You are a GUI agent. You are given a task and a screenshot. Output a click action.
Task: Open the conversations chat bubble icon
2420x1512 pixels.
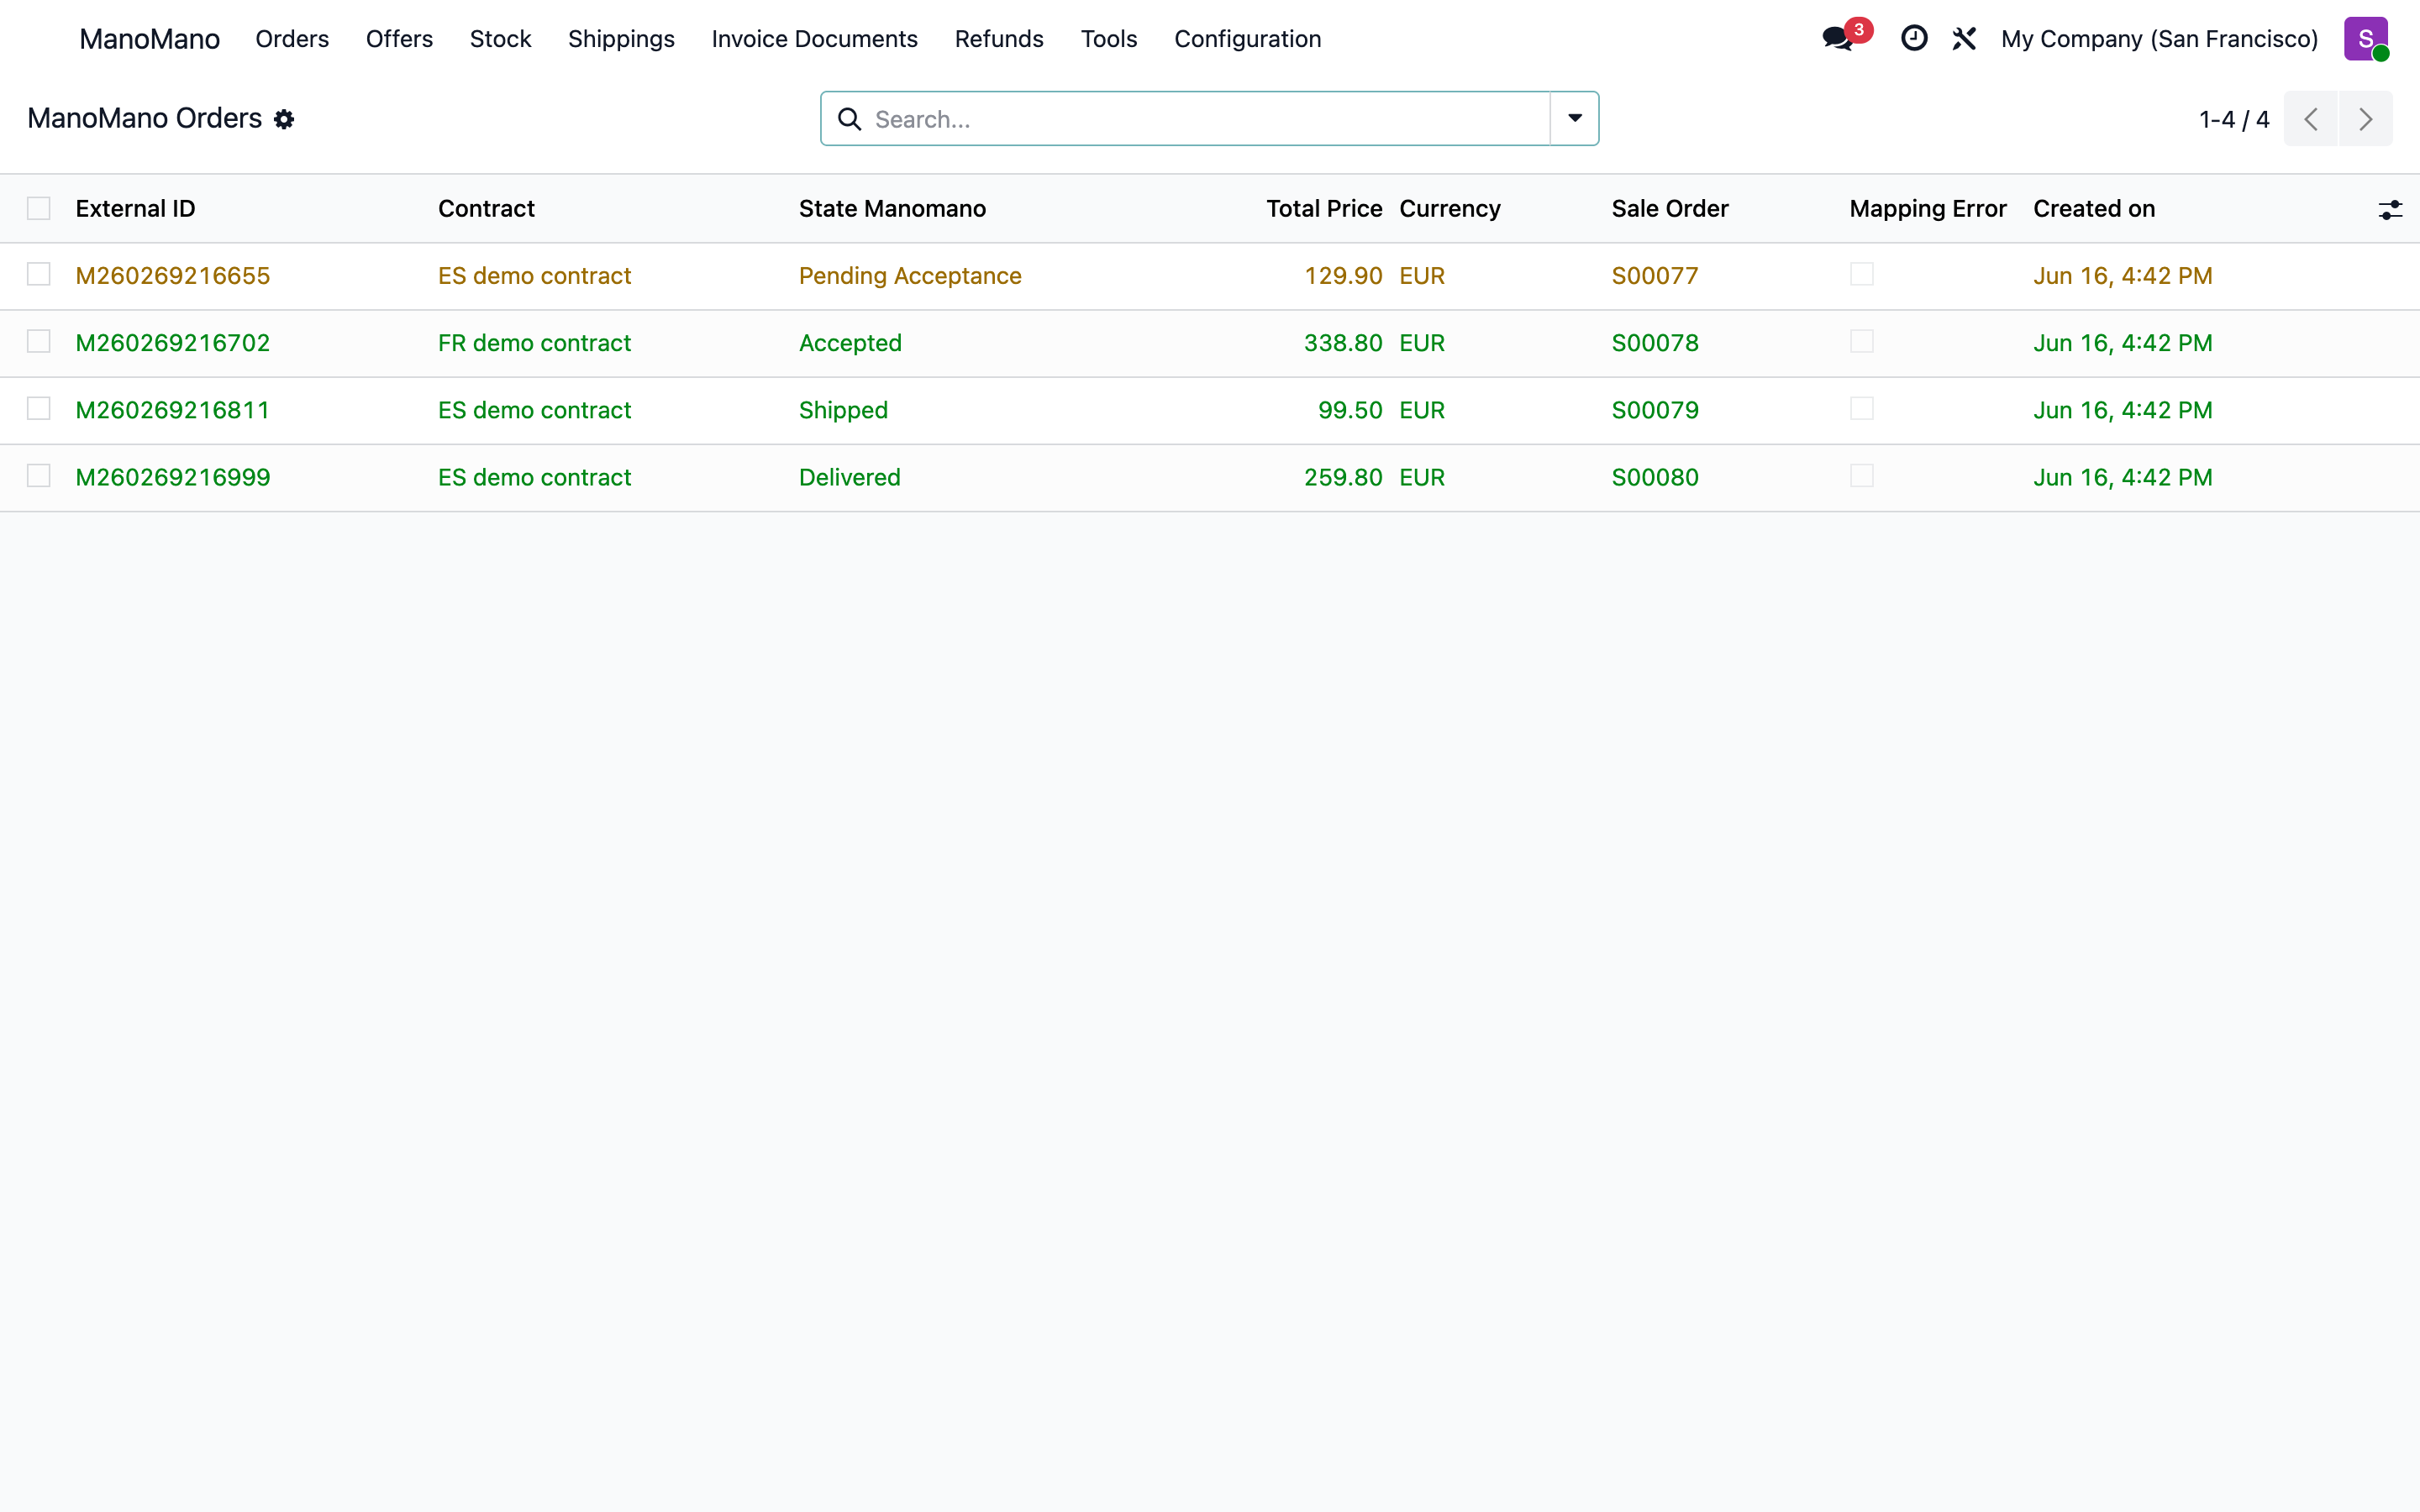tap(1838, 39)
